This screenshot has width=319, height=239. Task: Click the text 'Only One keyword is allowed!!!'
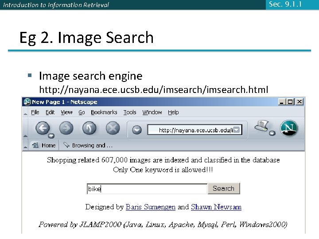coord(163,170)
